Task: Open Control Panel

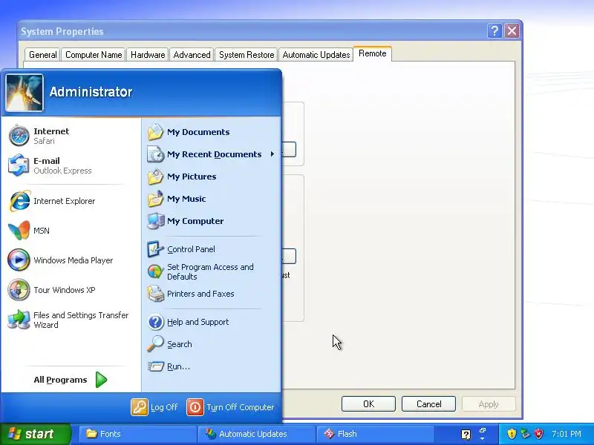Action: point(211,249)
